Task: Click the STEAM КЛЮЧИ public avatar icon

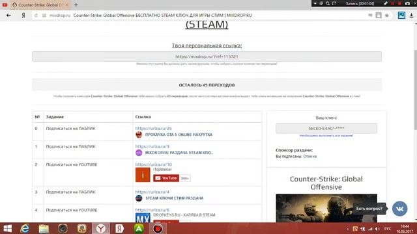Action: (139, 198)
